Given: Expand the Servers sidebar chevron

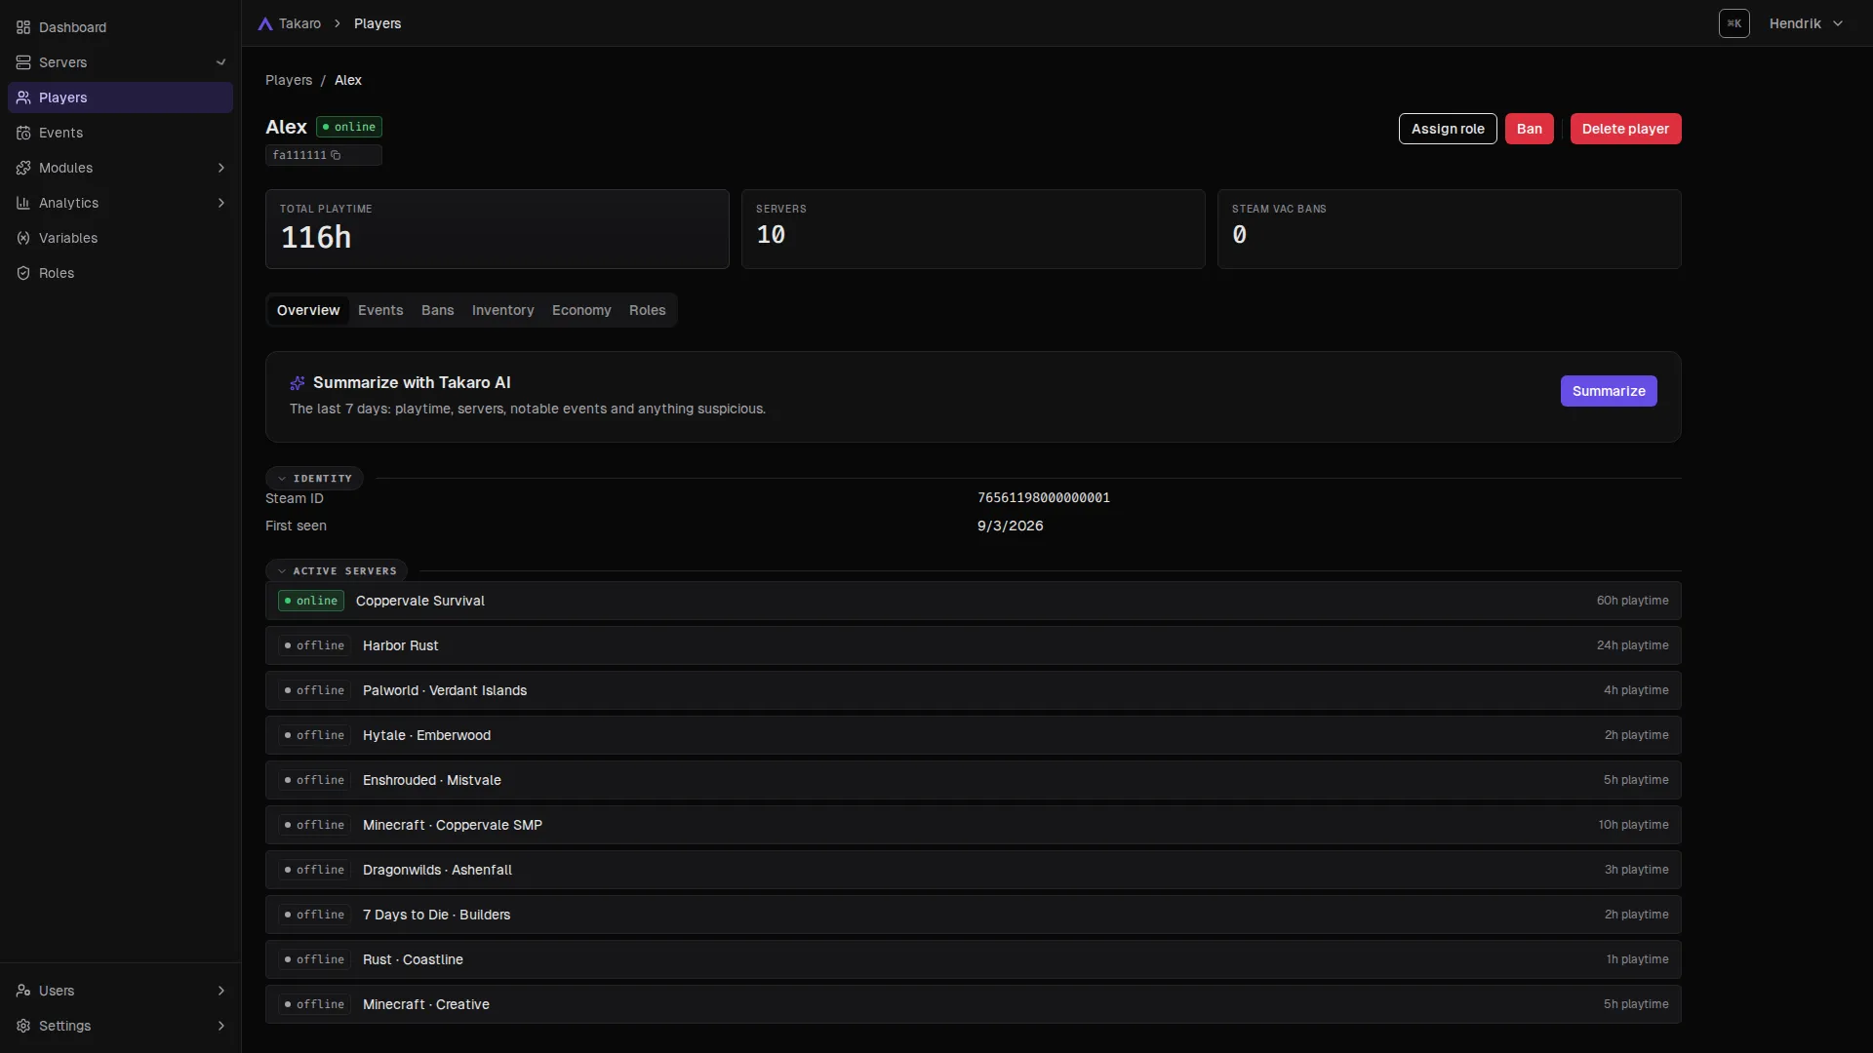Looking at the screenshot, I should (x=221, y=62).
